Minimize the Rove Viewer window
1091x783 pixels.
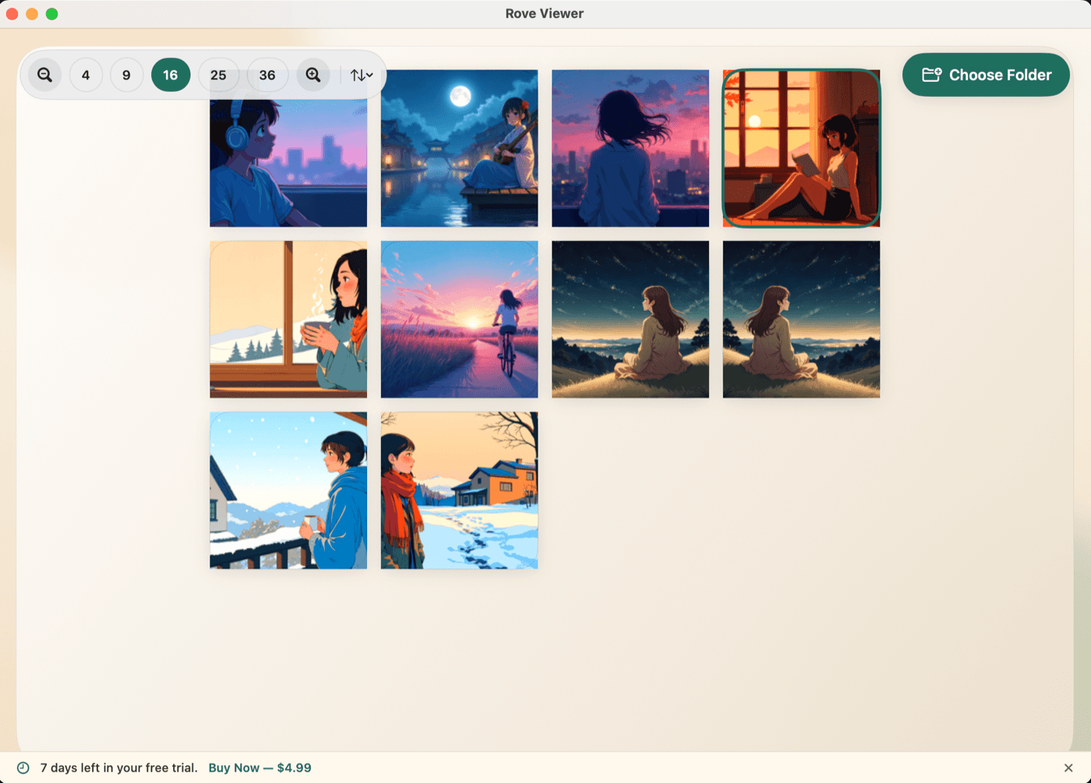(32, 13)
